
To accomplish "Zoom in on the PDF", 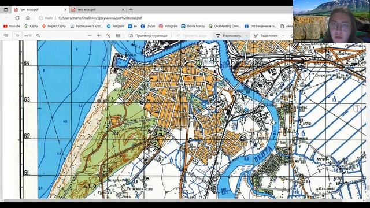I will pos(99,36).
